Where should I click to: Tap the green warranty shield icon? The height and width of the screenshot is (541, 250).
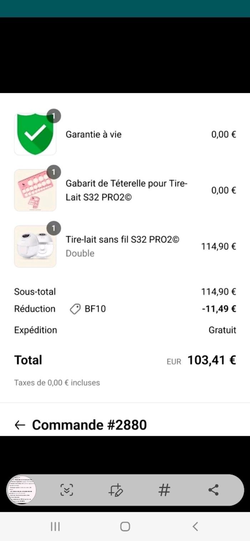(35, 134)
